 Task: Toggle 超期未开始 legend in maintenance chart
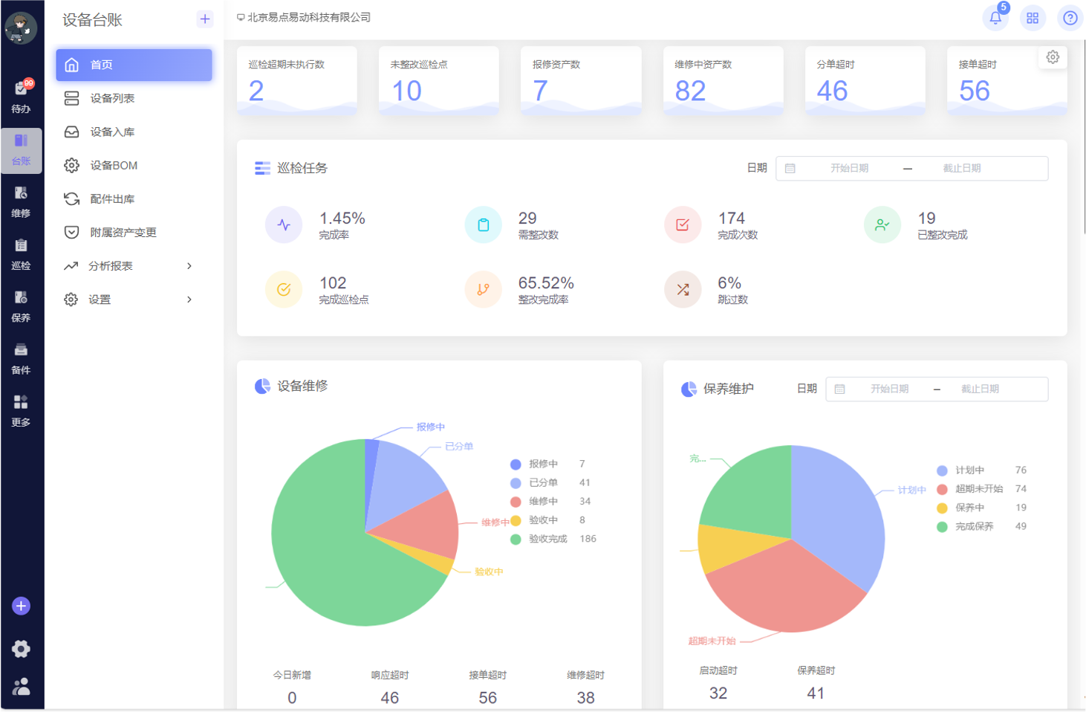(x=978, y=489)
